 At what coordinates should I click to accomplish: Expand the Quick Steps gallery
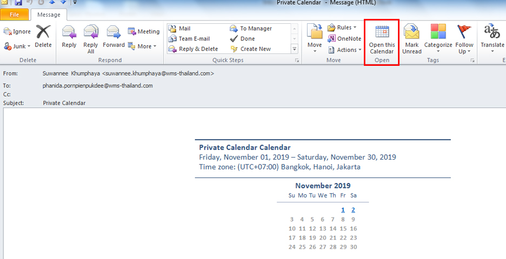[294, 49]
